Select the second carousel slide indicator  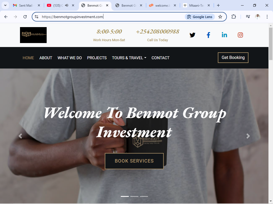134,196
